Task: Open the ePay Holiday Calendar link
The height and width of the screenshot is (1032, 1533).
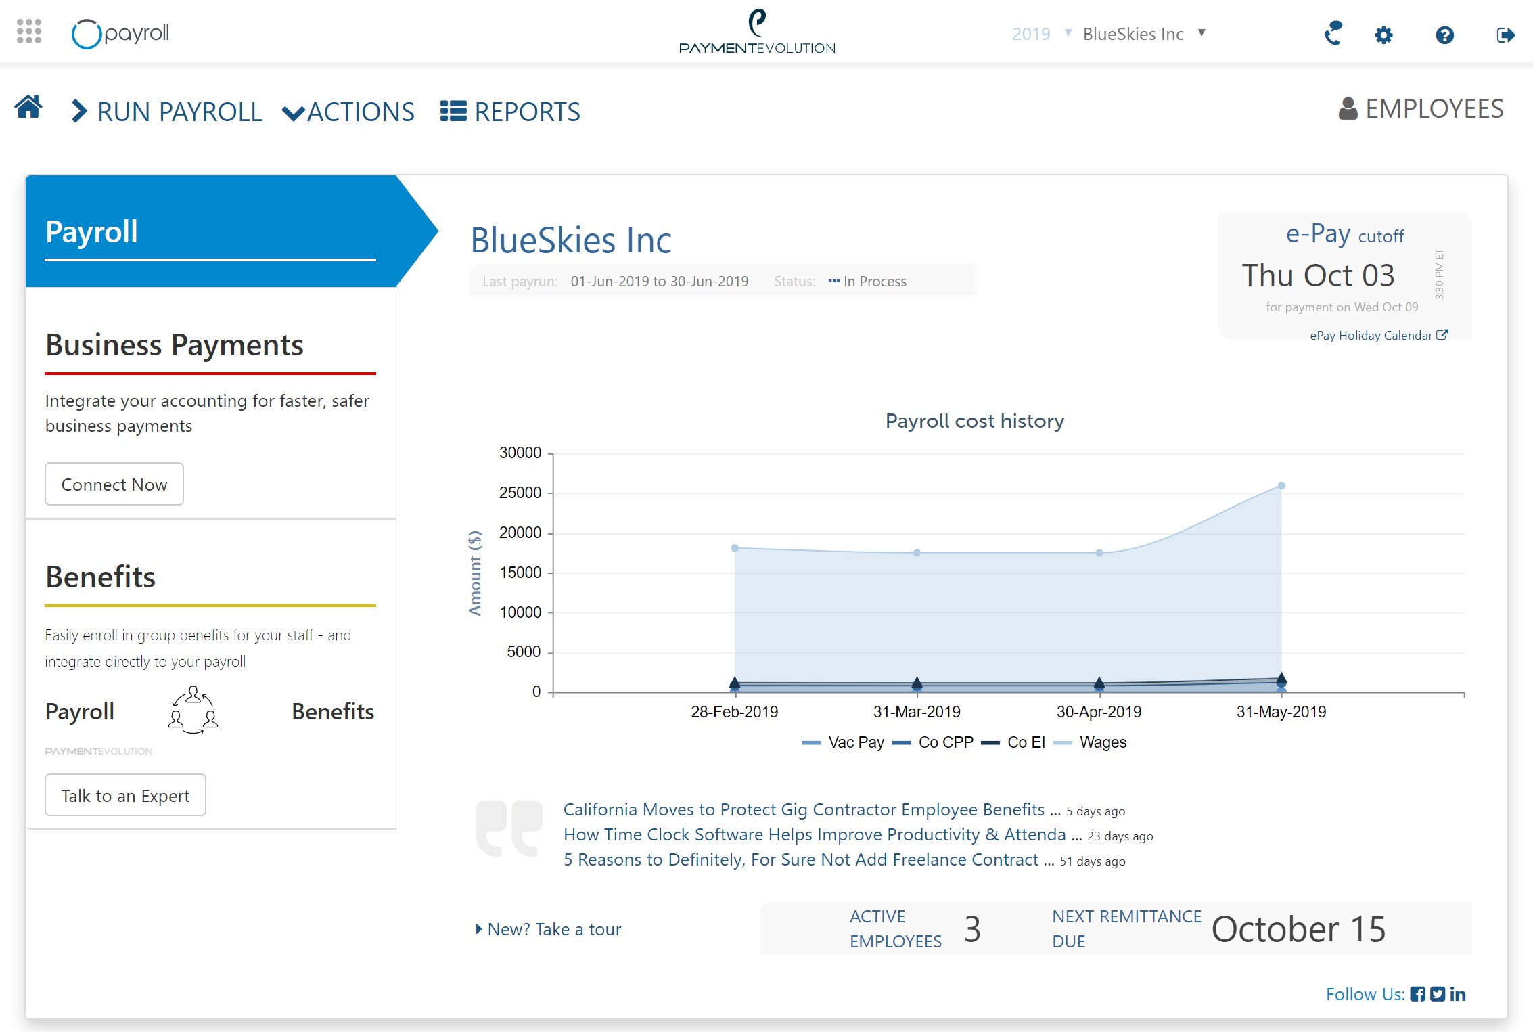Action: tap(1371, 334)
